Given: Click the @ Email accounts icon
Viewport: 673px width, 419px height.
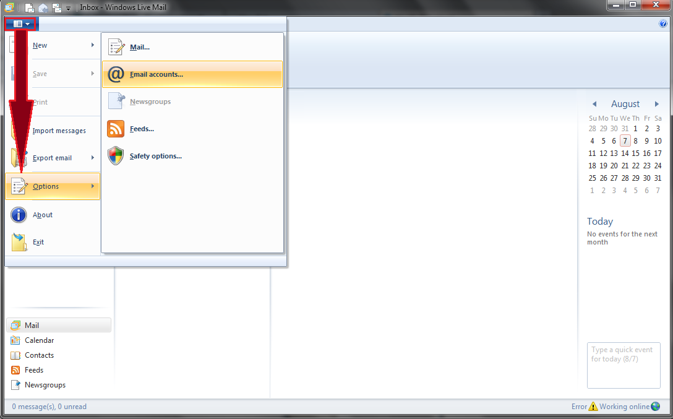Looking at the screenshot, I should [116, 74].
